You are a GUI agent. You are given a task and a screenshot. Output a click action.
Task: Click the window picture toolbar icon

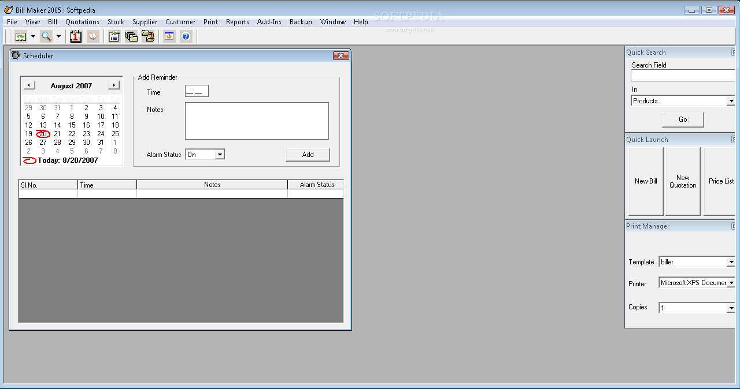click(169, 36)
